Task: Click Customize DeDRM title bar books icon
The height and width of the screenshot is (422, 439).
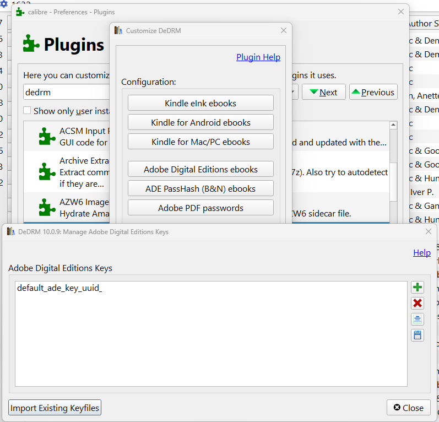Action: [118, 30]
